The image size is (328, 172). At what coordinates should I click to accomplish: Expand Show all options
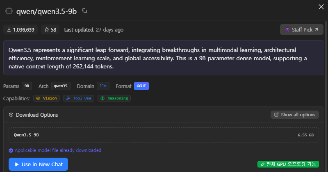[x=294, y=115]
